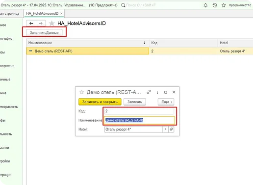253x185 pixels.
Task: Go back with the left arrow
Action: [31, 24]
